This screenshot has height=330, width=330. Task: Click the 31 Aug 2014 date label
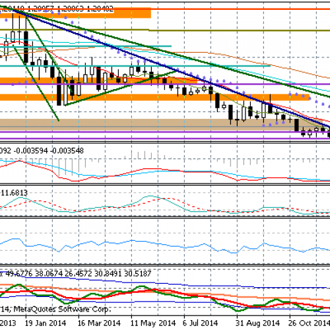[x=257, y=323]
